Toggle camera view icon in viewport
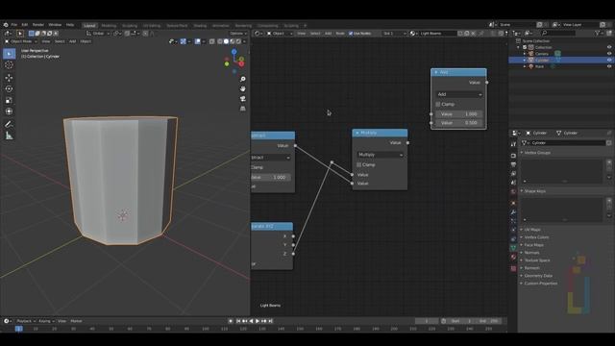 click(x=243, y=99)
